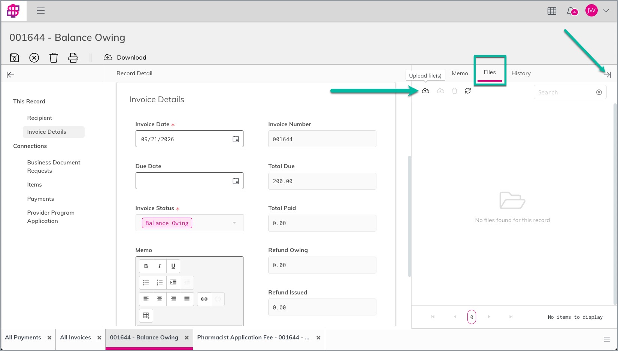Click the trash icon in Files panel
This screenshot has width=618, height=351.
pos(454,91)
